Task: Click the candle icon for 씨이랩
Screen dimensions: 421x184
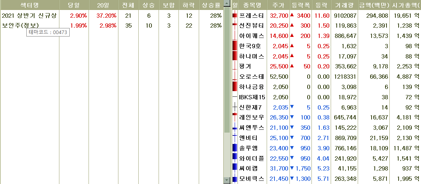Action: pos(235,168)
